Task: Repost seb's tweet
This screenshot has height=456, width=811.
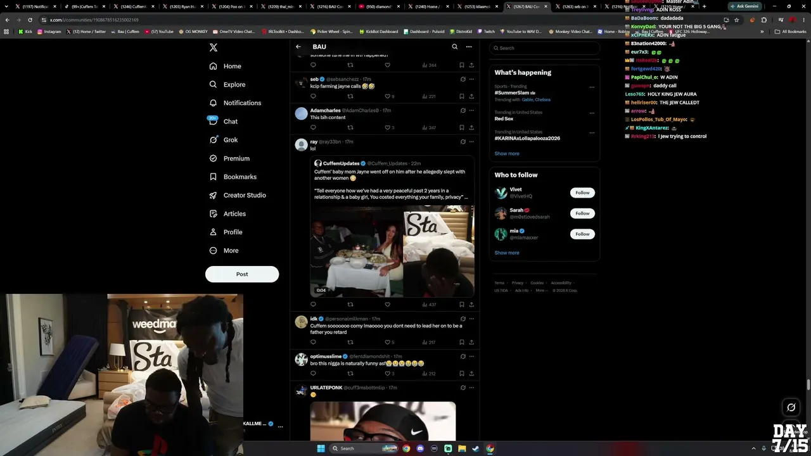Action: pos(350,96)
